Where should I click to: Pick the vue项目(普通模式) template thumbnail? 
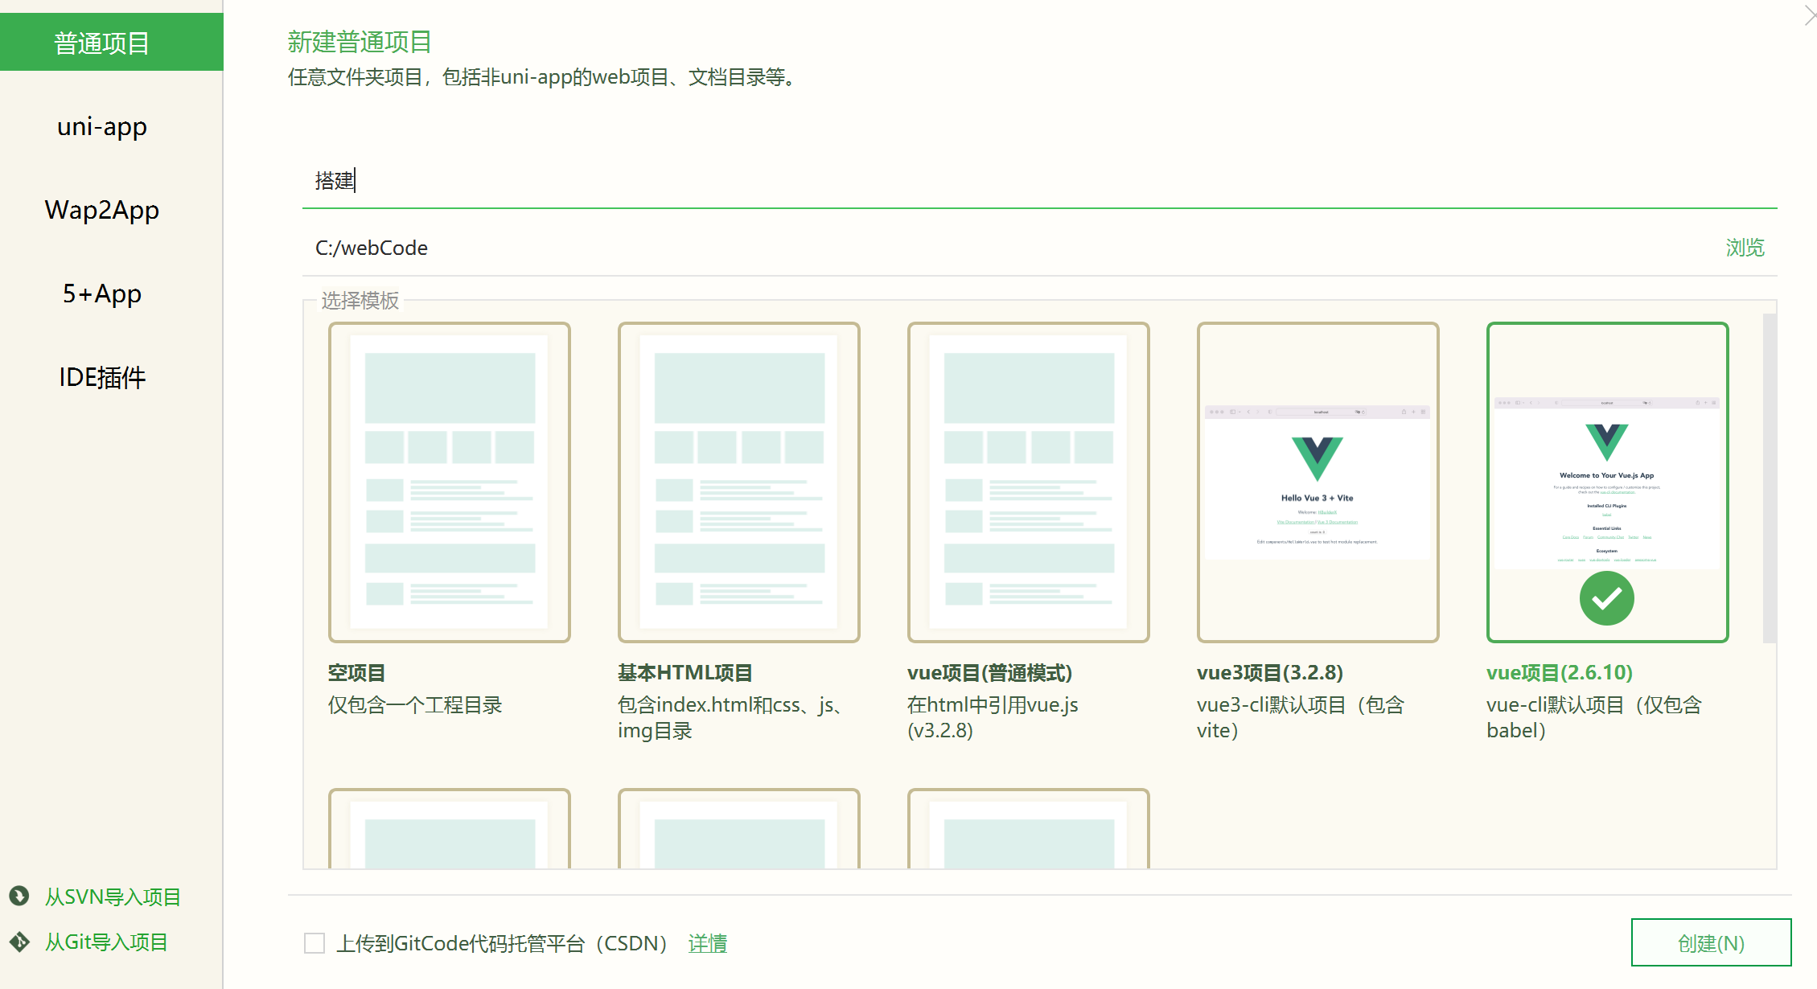pos(1028,482)
